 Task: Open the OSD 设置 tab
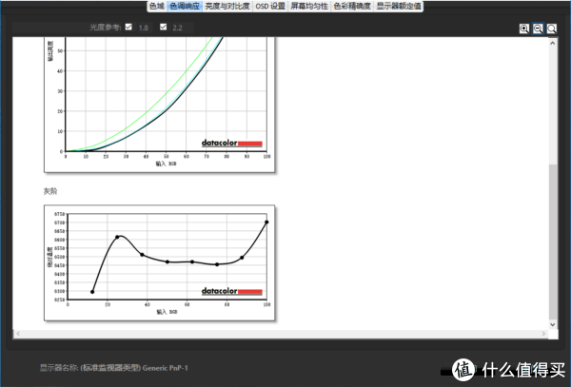pyautogui.click(x=270, y=6)
